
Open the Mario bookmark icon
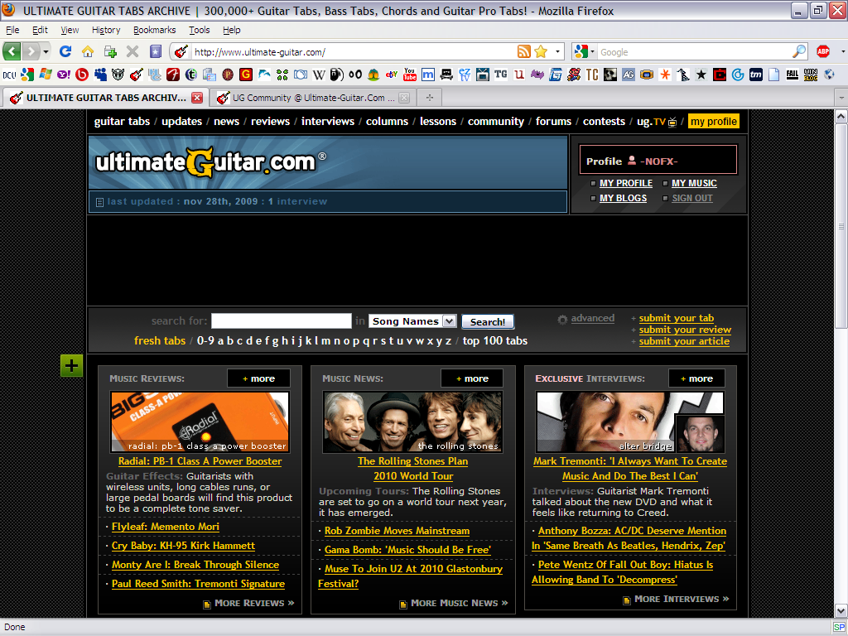click(x=574, y=75)
